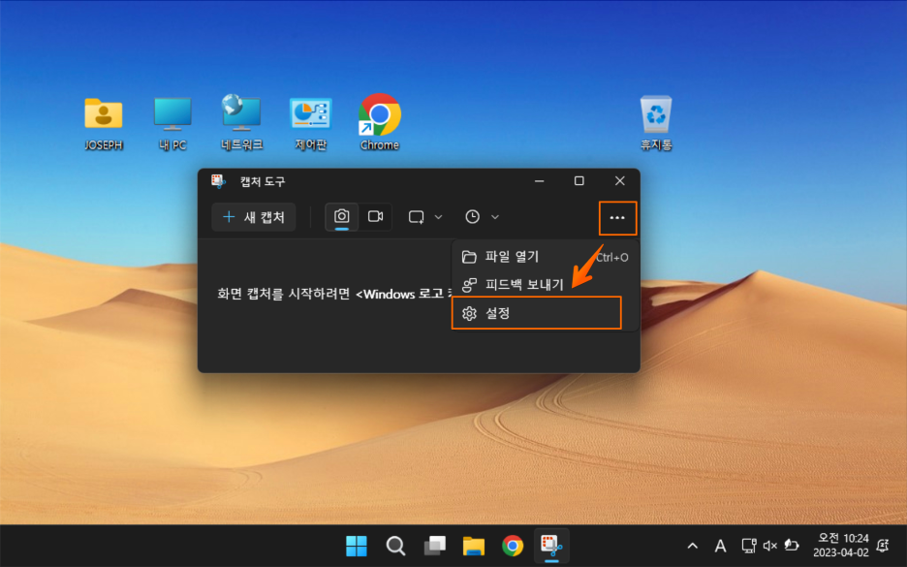Click the network tray icon

pyautogui.click(x=749, y=545)
